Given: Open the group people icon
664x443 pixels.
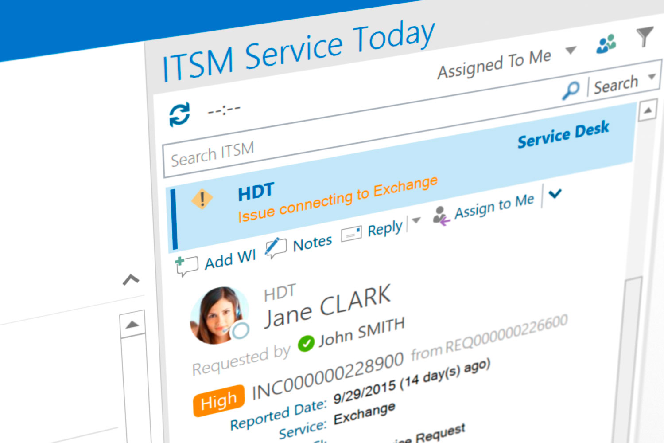Looking at the screenshot, I should pos(606,44).
